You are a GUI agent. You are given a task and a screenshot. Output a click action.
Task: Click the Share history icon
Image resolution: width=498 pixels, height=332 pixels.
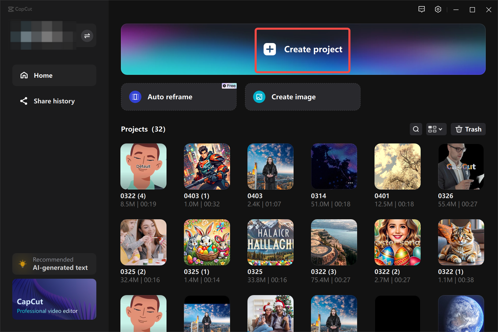pos(24,101)
